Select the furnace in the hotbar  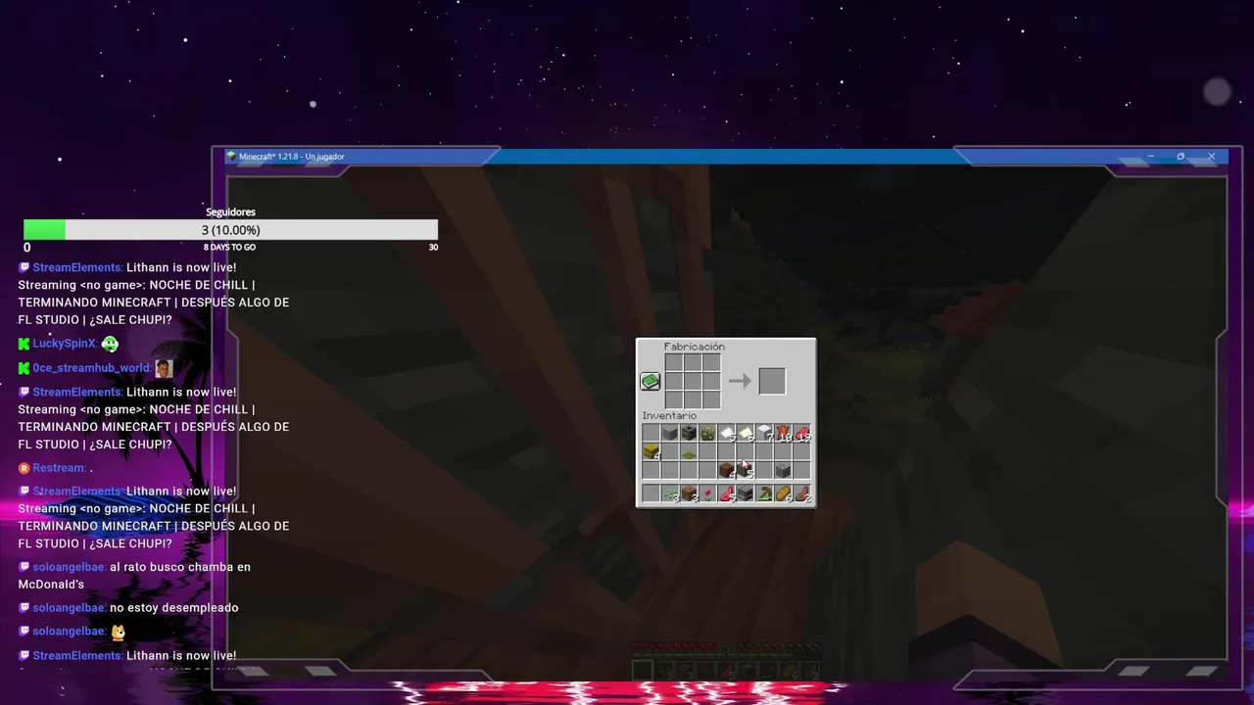[746, 493]
